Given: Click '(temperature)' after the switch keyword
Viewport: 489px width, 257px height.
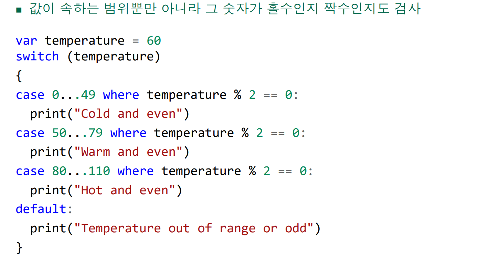Looking at the screenshot, I should pos(114,56).
